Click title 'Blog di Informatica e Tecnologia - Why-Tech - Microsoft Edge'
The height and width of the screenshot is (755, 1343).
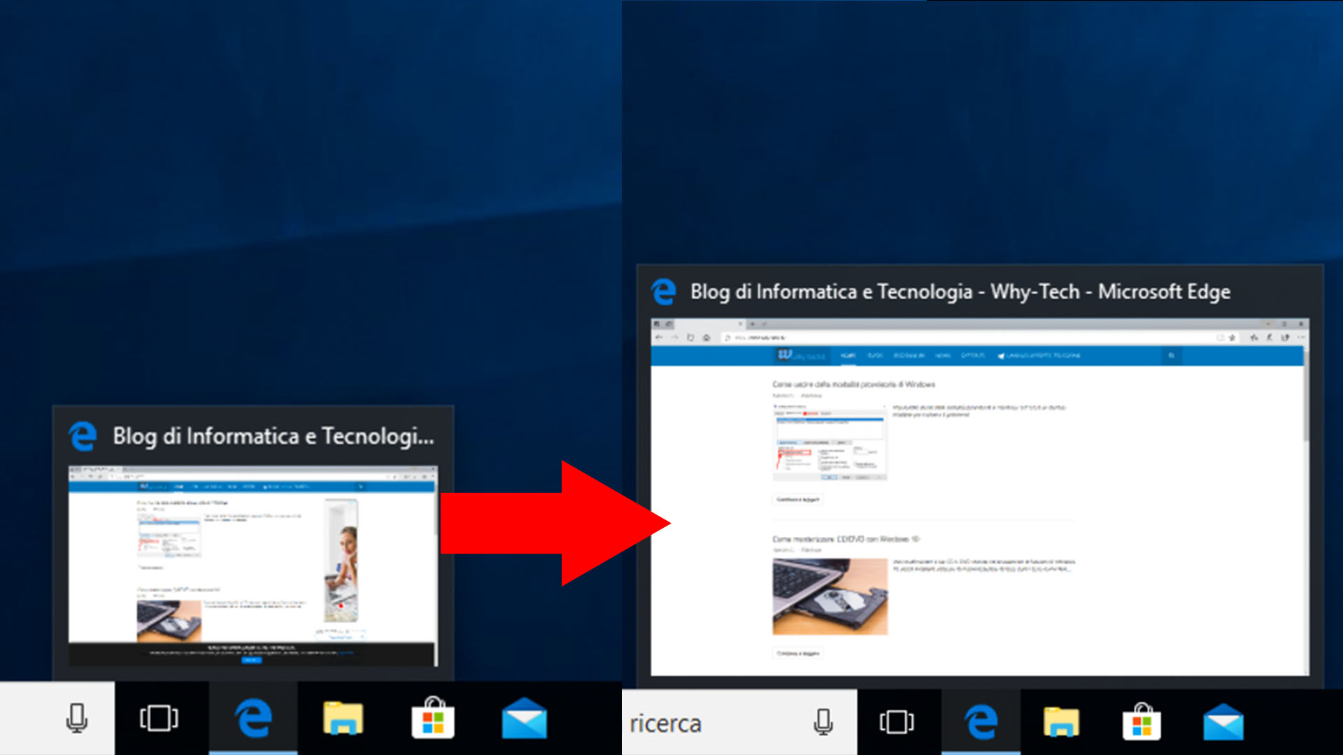click(x=960, y=292)
